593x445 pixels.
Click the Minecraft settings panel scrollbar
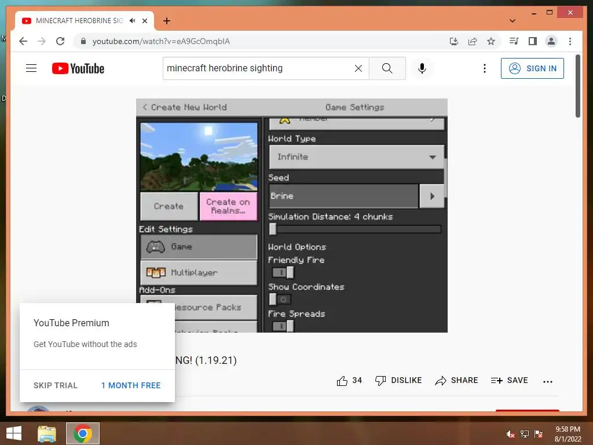click(x=445, y=177)
